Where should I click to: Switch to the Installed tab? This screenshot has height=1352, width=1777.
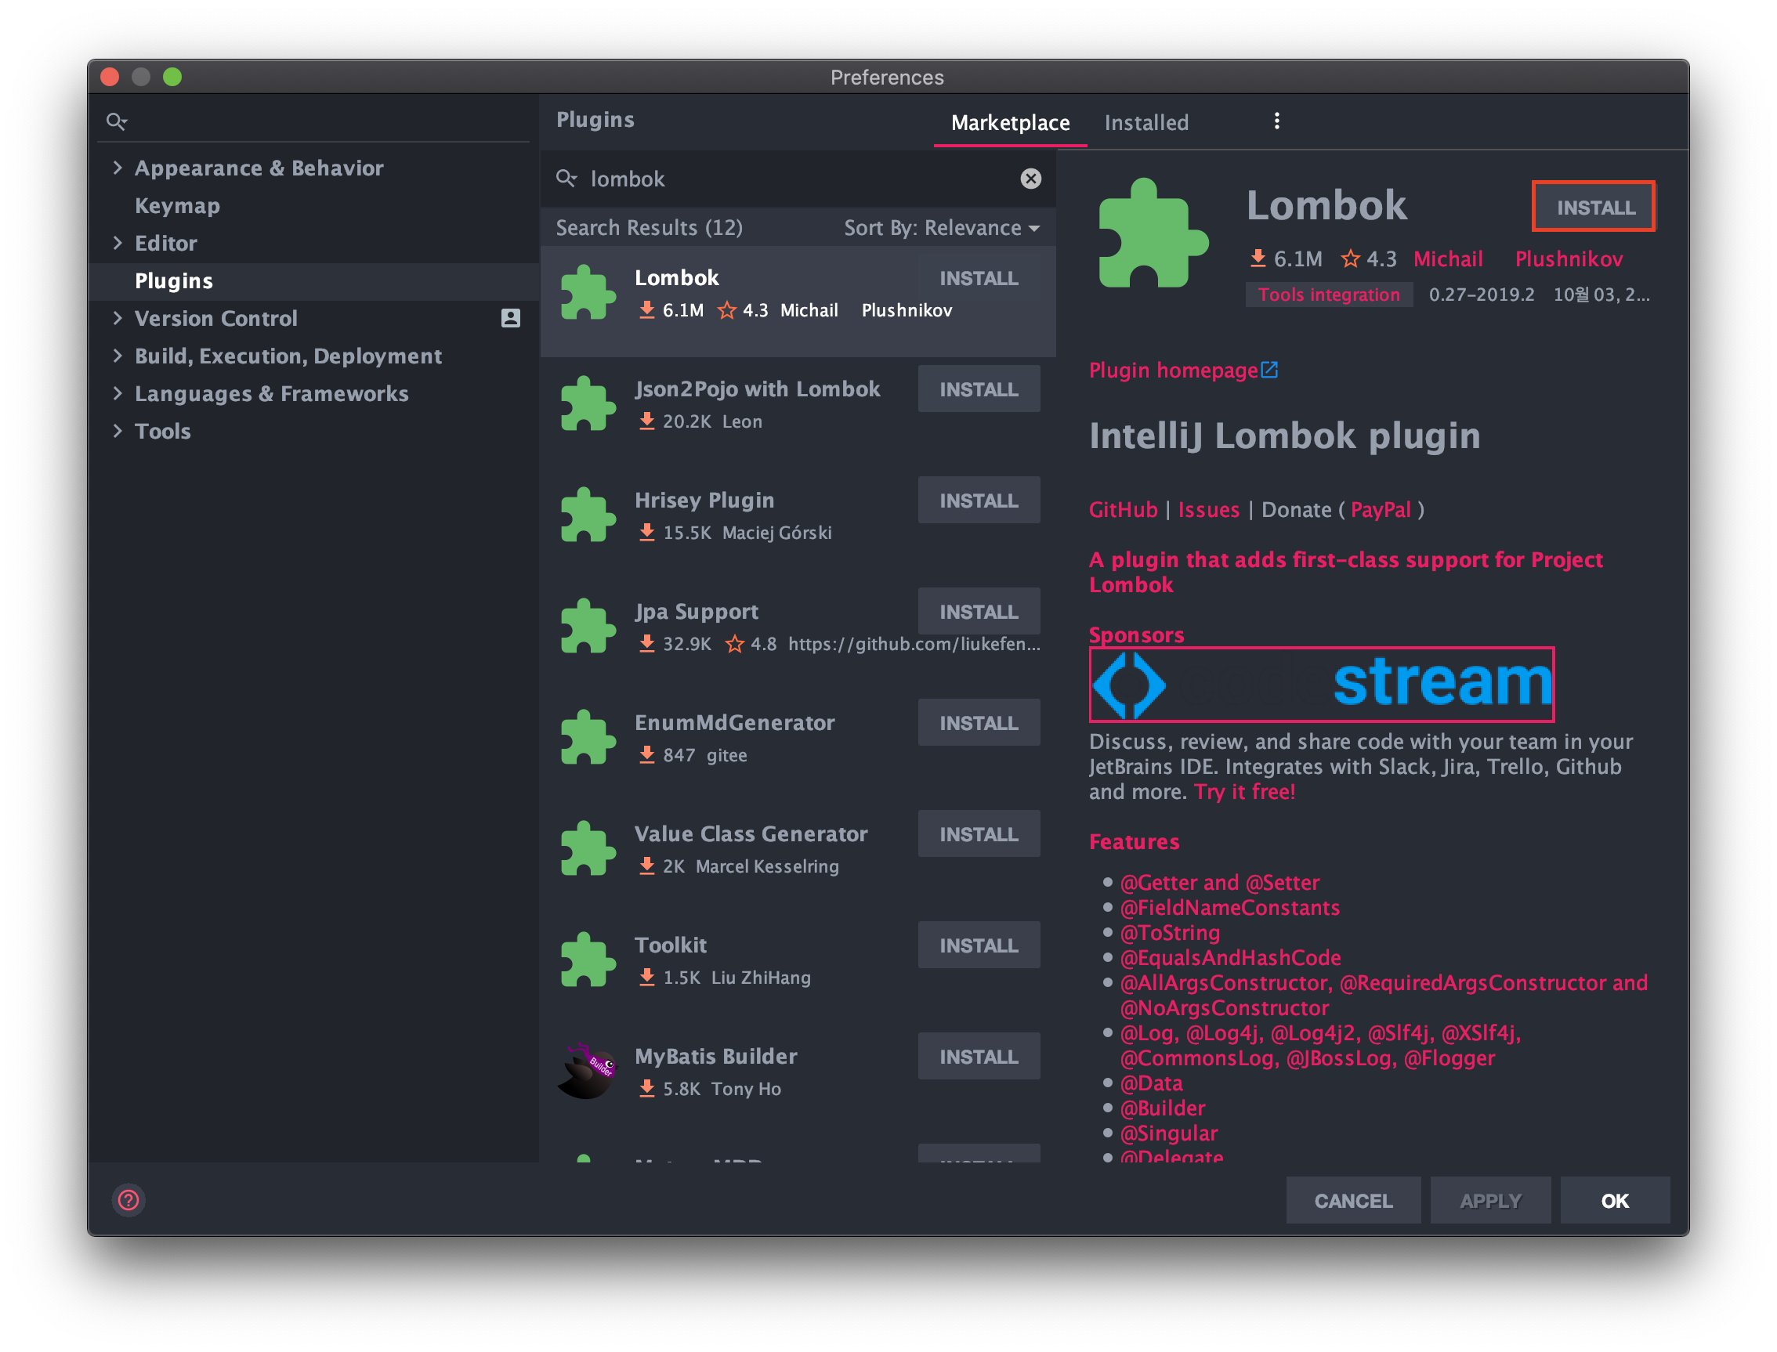(1145, 122)
